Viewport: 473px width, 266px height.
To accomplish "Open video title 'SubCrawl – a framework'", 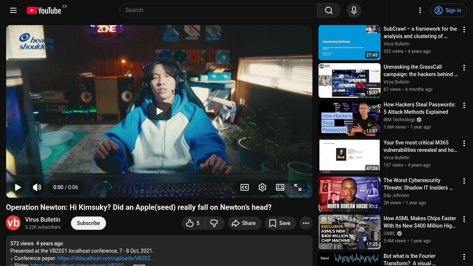I will coord(420,33).
